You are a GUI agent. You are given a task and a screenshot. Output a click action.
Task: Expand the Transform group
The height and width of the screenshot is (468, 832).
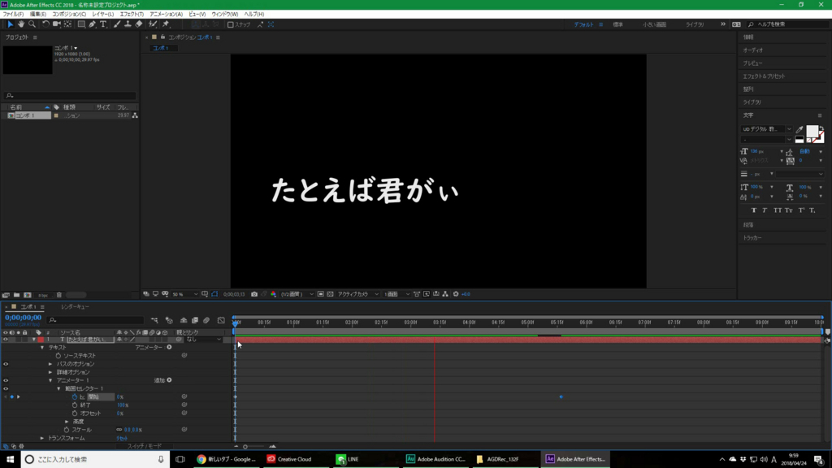(x=42, y=438)
